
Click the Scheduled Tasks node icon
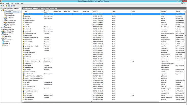pos(3,33)
